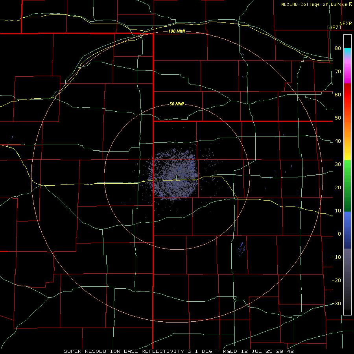This screenshot has width=354, height=354.
Task: Click the 100 NMI range ring label
Action: pyautogui.click(x=177, y=31)
